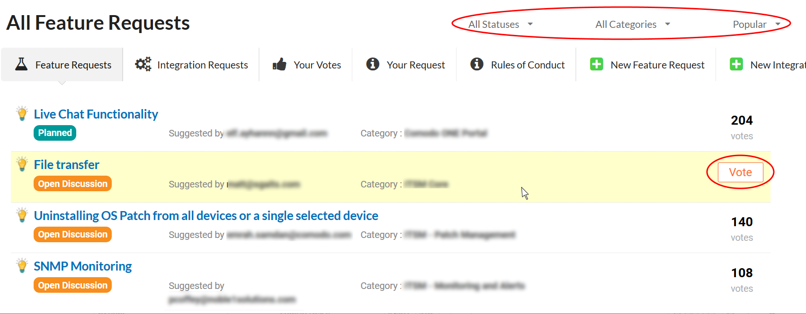Vote for the File transfer request
This screenshot has width=806, height=314.
point(740,172)
